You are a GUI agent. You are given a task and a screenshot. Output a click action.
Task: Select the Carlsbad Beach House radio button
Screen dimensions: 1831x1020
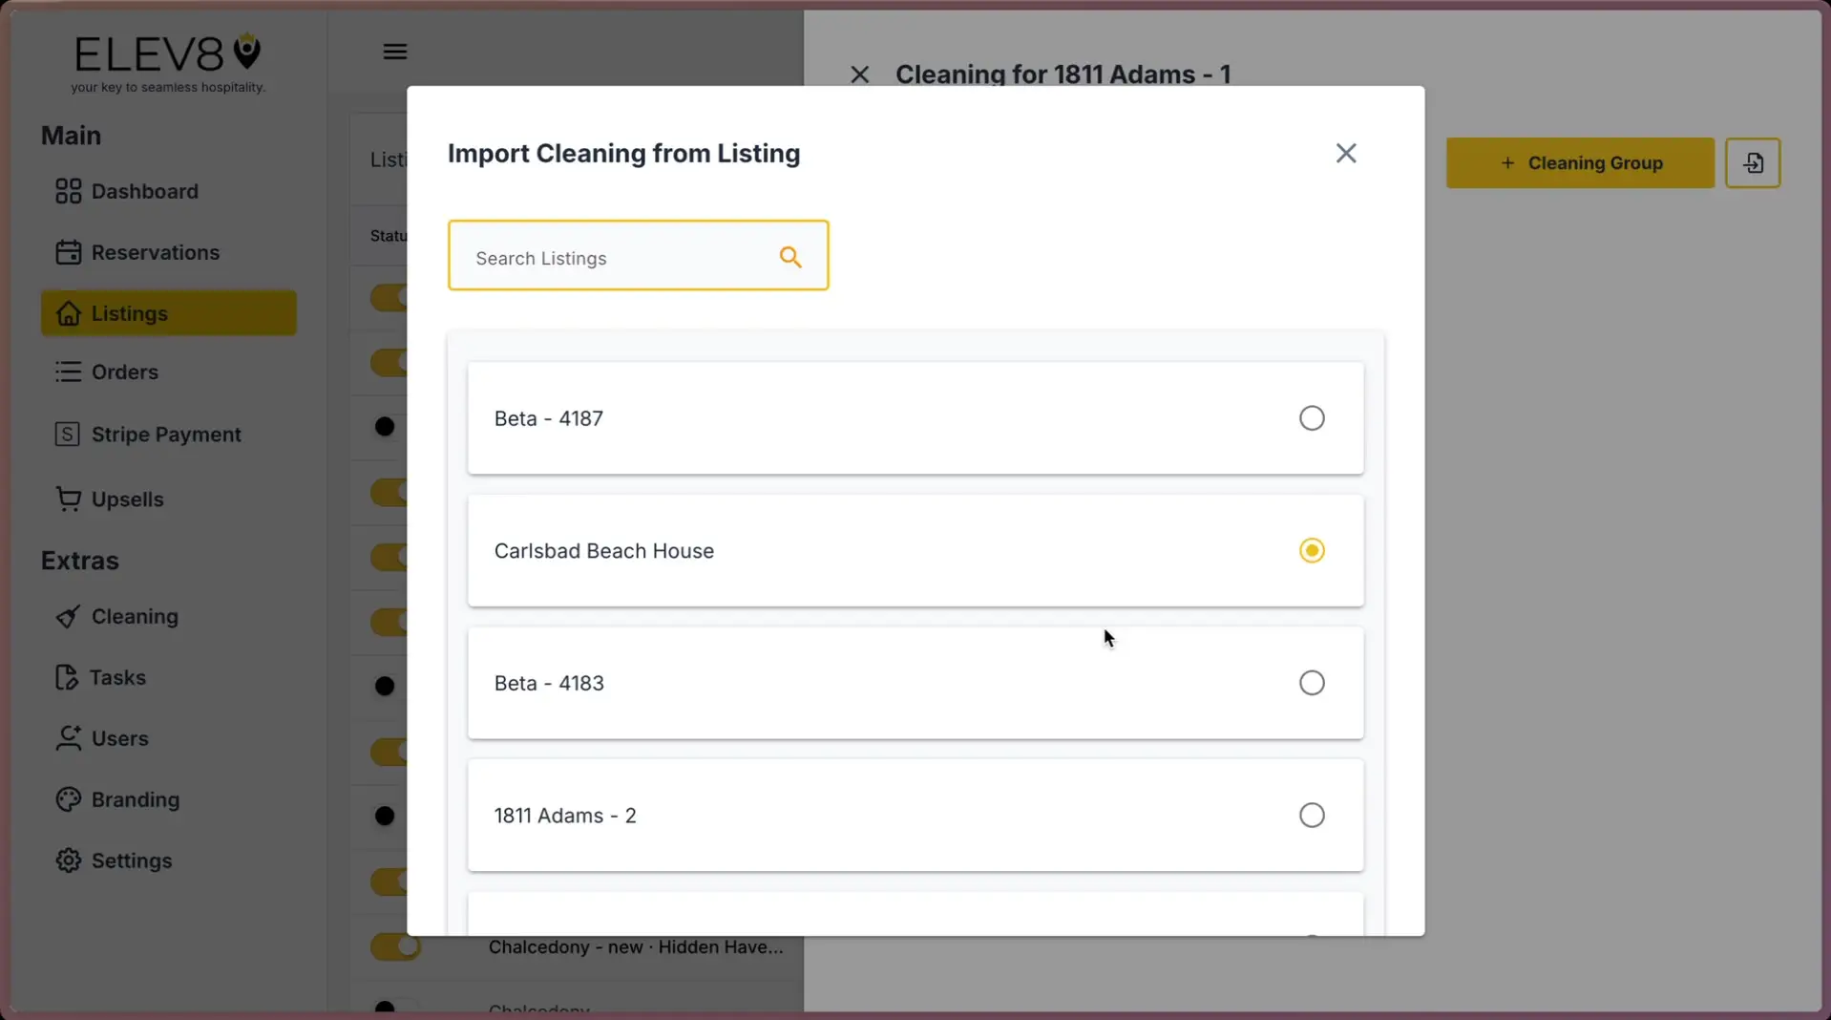[x=1312, y=550]
